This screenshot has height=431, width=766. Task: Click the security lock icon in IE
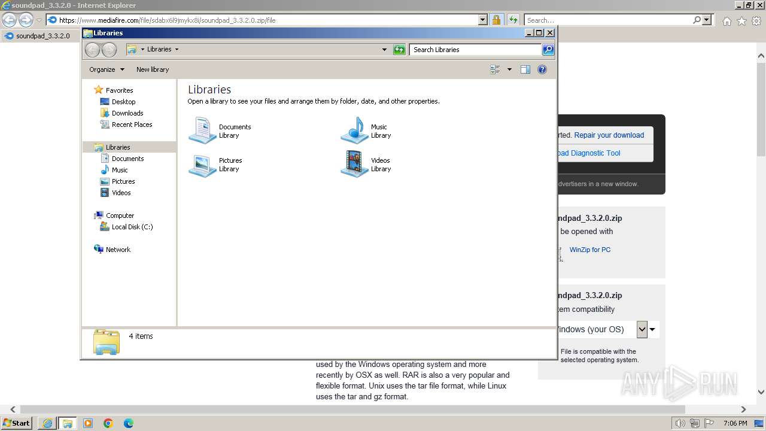[x=497, y=20]
